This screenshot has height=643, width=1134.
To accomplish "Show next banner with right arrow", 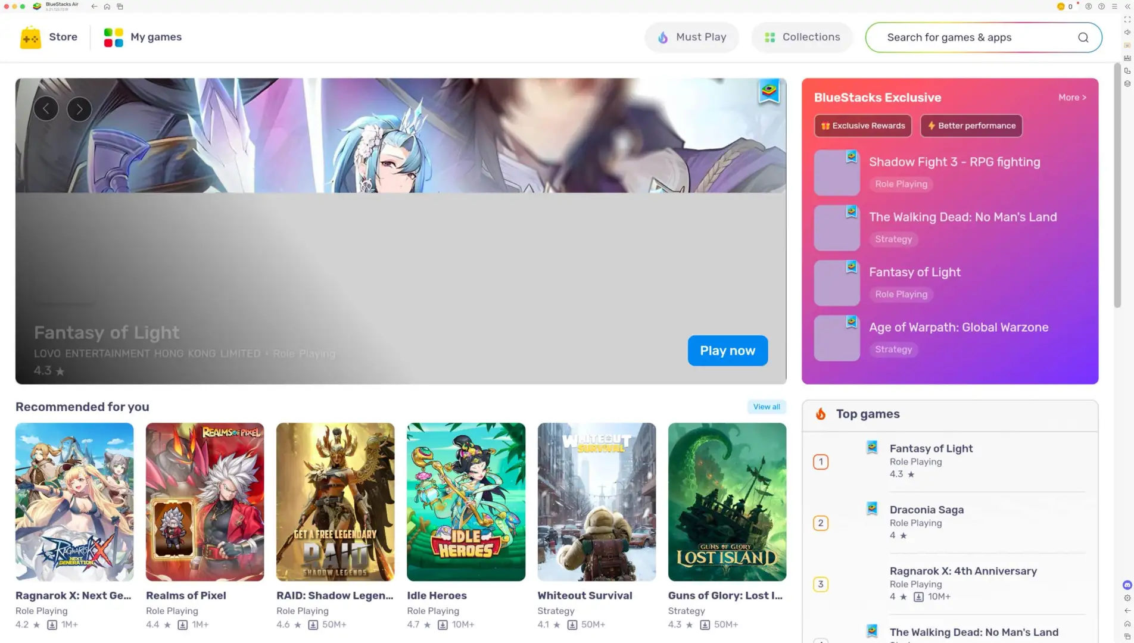I will 79,109.
